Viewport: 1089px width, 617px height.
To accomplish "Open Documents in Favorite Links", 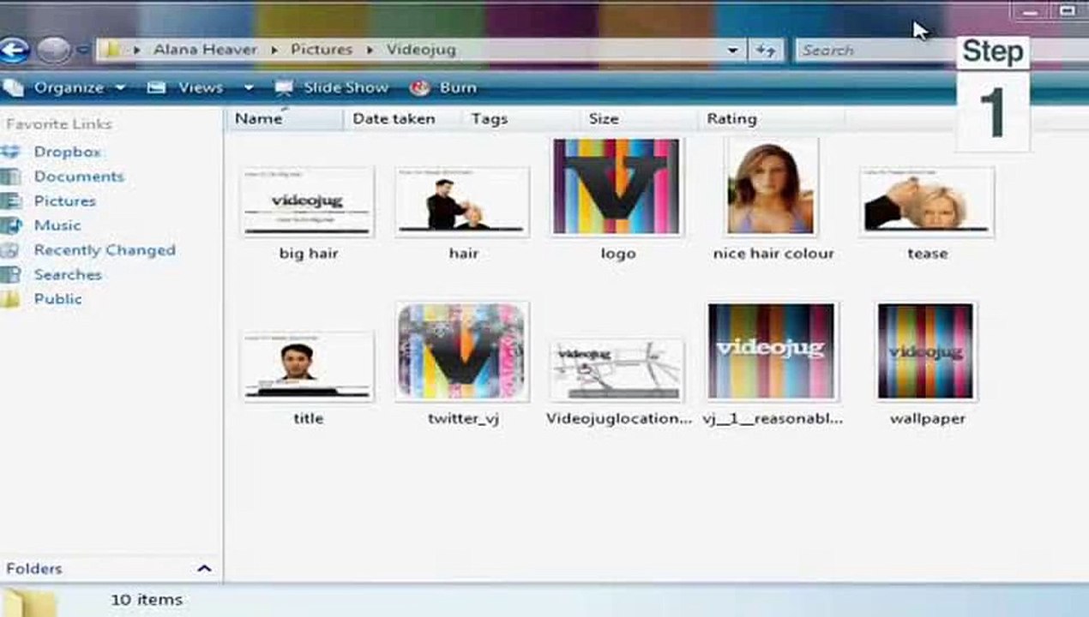I will [x=79, y=177].
